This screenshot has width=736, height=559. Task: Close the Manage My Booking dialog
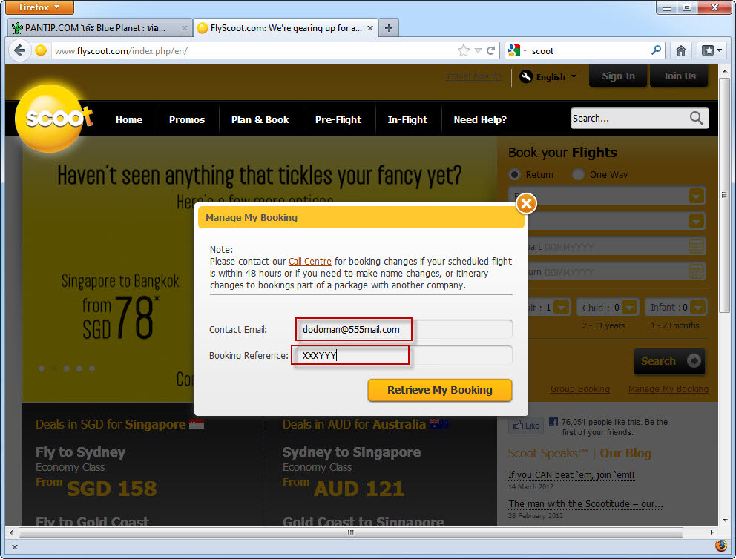526,204
